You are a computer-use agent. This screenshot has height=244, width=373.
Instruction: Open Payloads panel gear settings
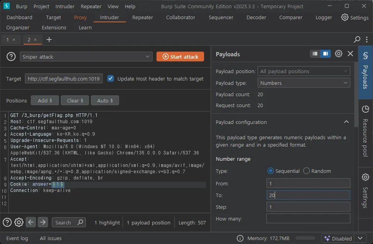click(339, 54)
